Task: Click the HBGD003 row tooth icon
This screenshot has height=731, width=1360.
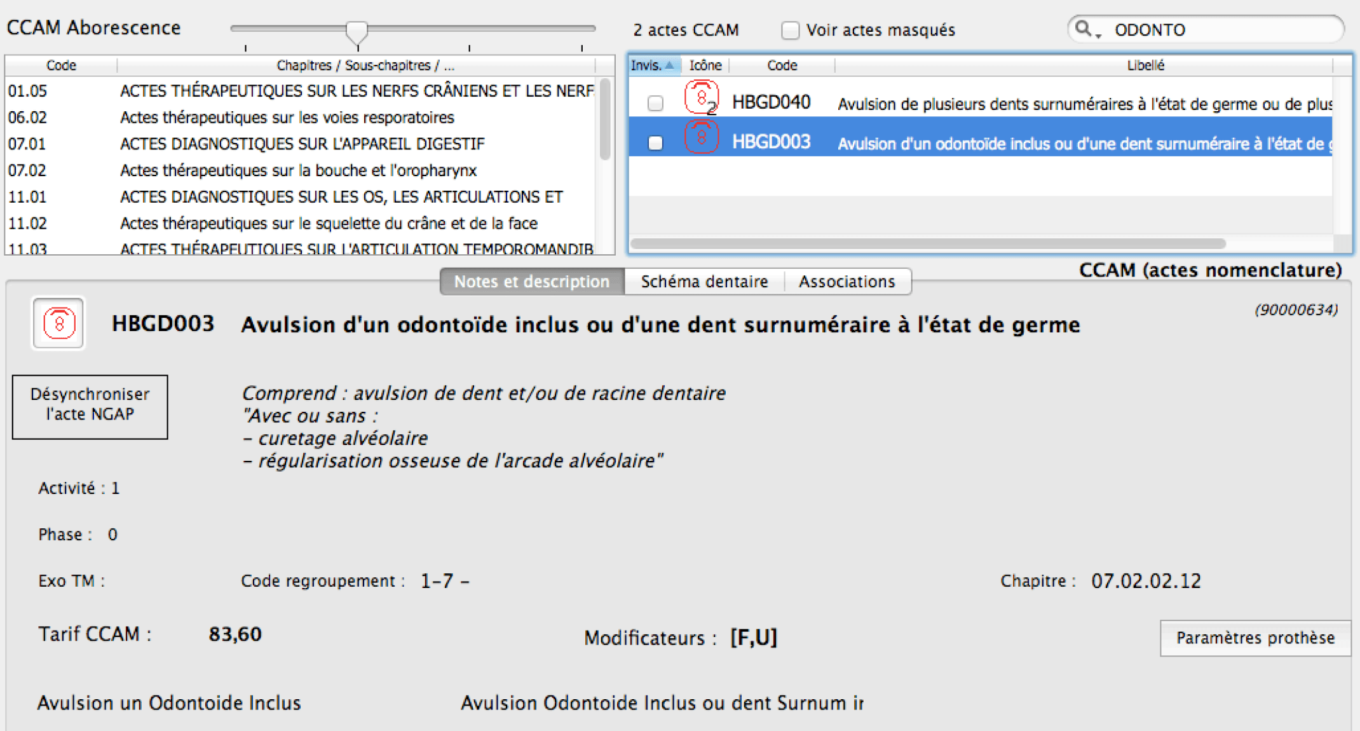Action: 701,137
